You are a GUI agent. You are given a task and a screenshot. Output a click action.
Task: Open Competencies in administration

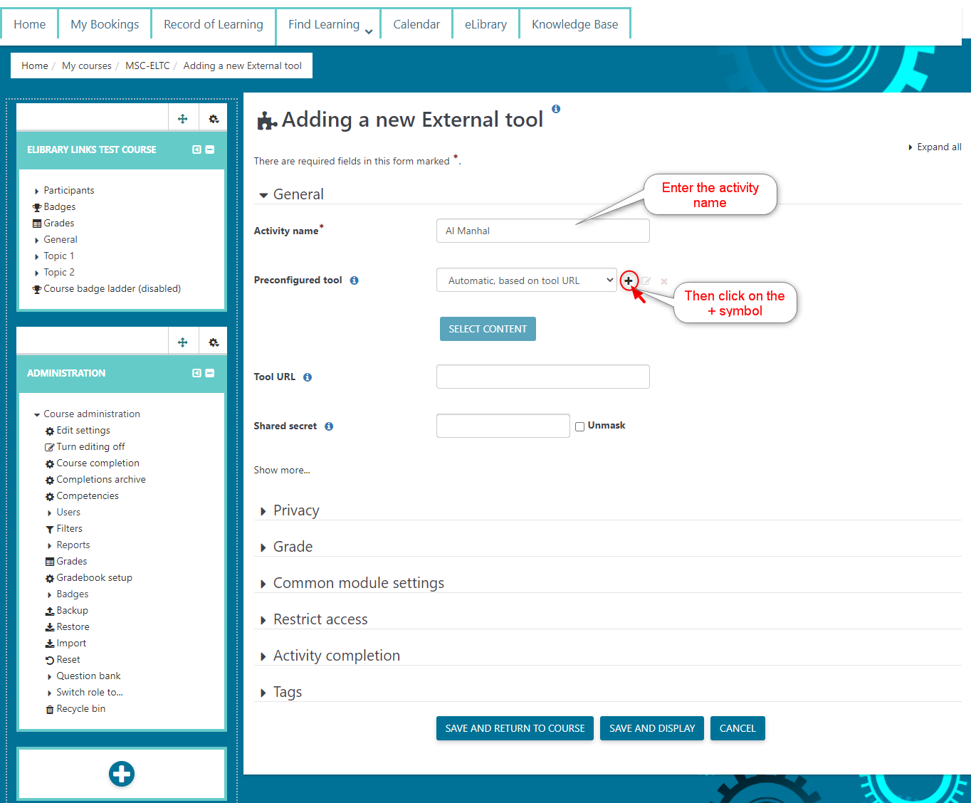point(82,496)
